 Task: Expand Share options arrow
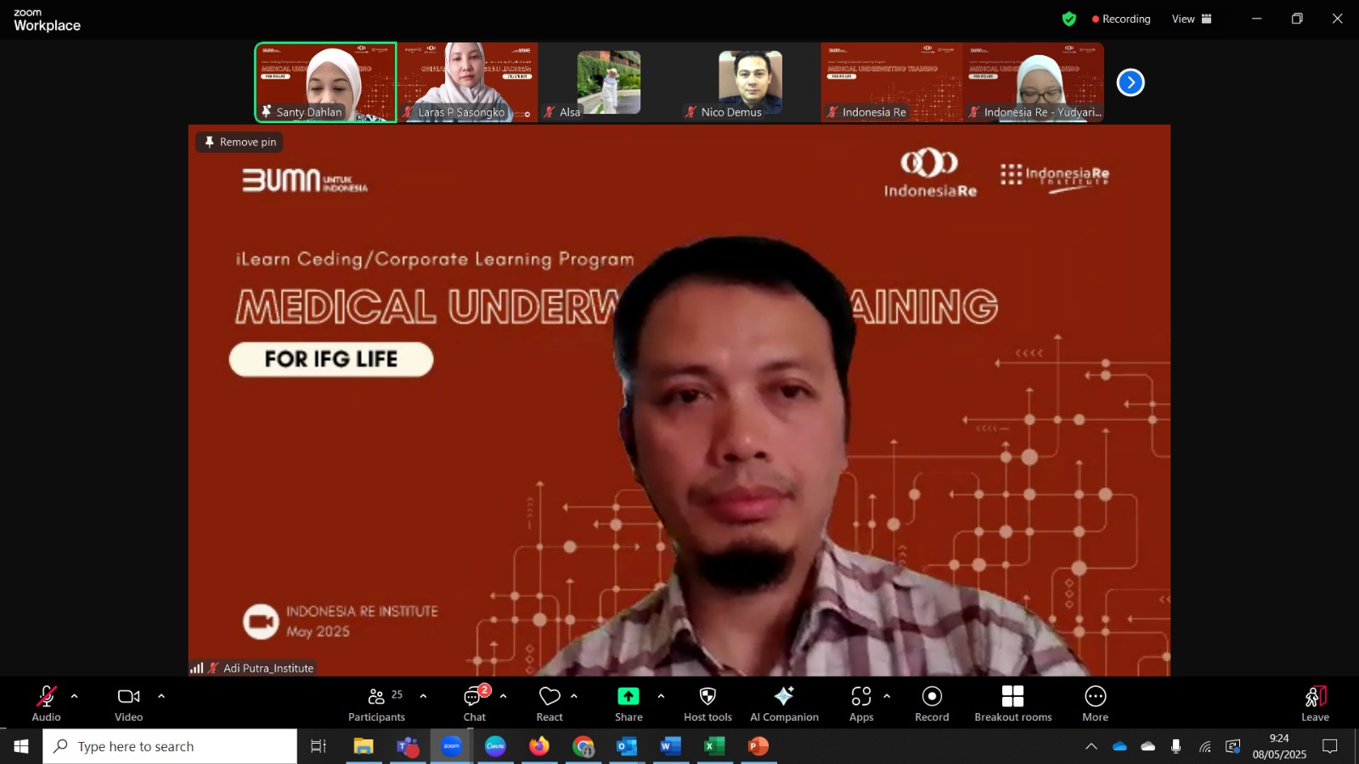coord(661,696)
